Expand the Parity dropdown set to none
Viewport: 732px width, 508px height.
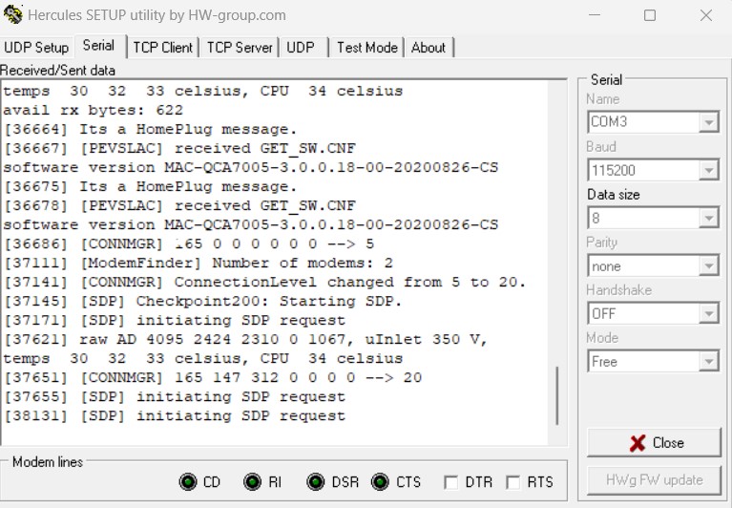(708, 265)
